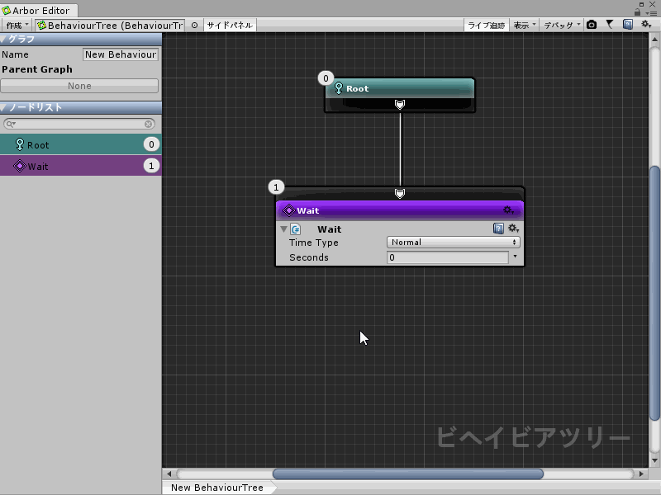Toggle the ライブ追跡 live tracking button
661x495 pixels.
point(486,26)
